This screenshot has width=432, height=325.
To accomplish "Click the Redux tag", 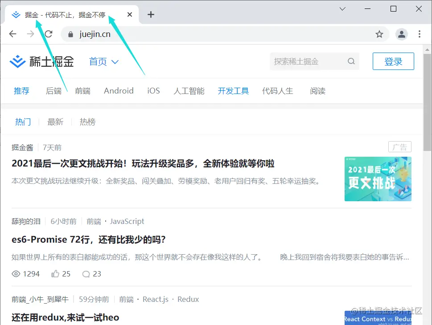I will pos(188,299).
